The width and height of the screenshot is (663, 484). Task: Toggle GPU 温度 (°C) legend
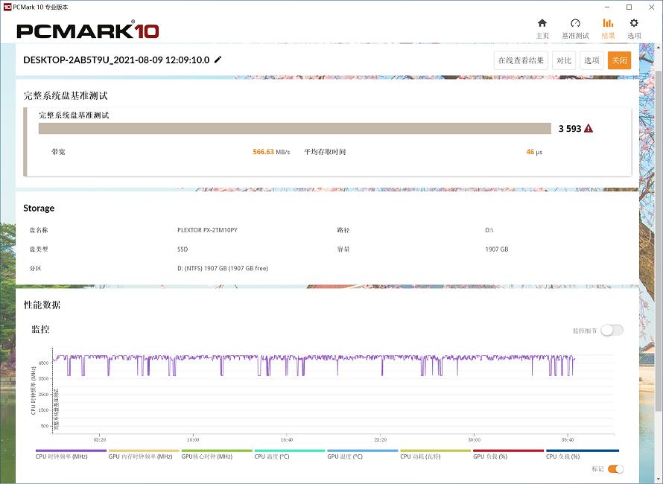pos(362,454)
